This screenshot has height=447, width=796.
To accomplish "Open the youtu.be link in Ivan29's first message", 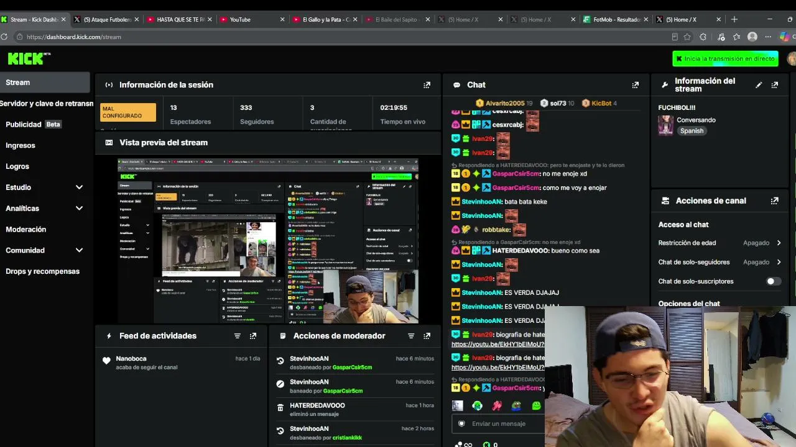I will (497, 345).
